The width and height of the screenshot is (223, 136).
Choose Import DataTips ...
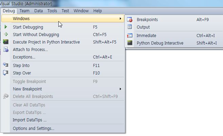click(x=63, y=120)
